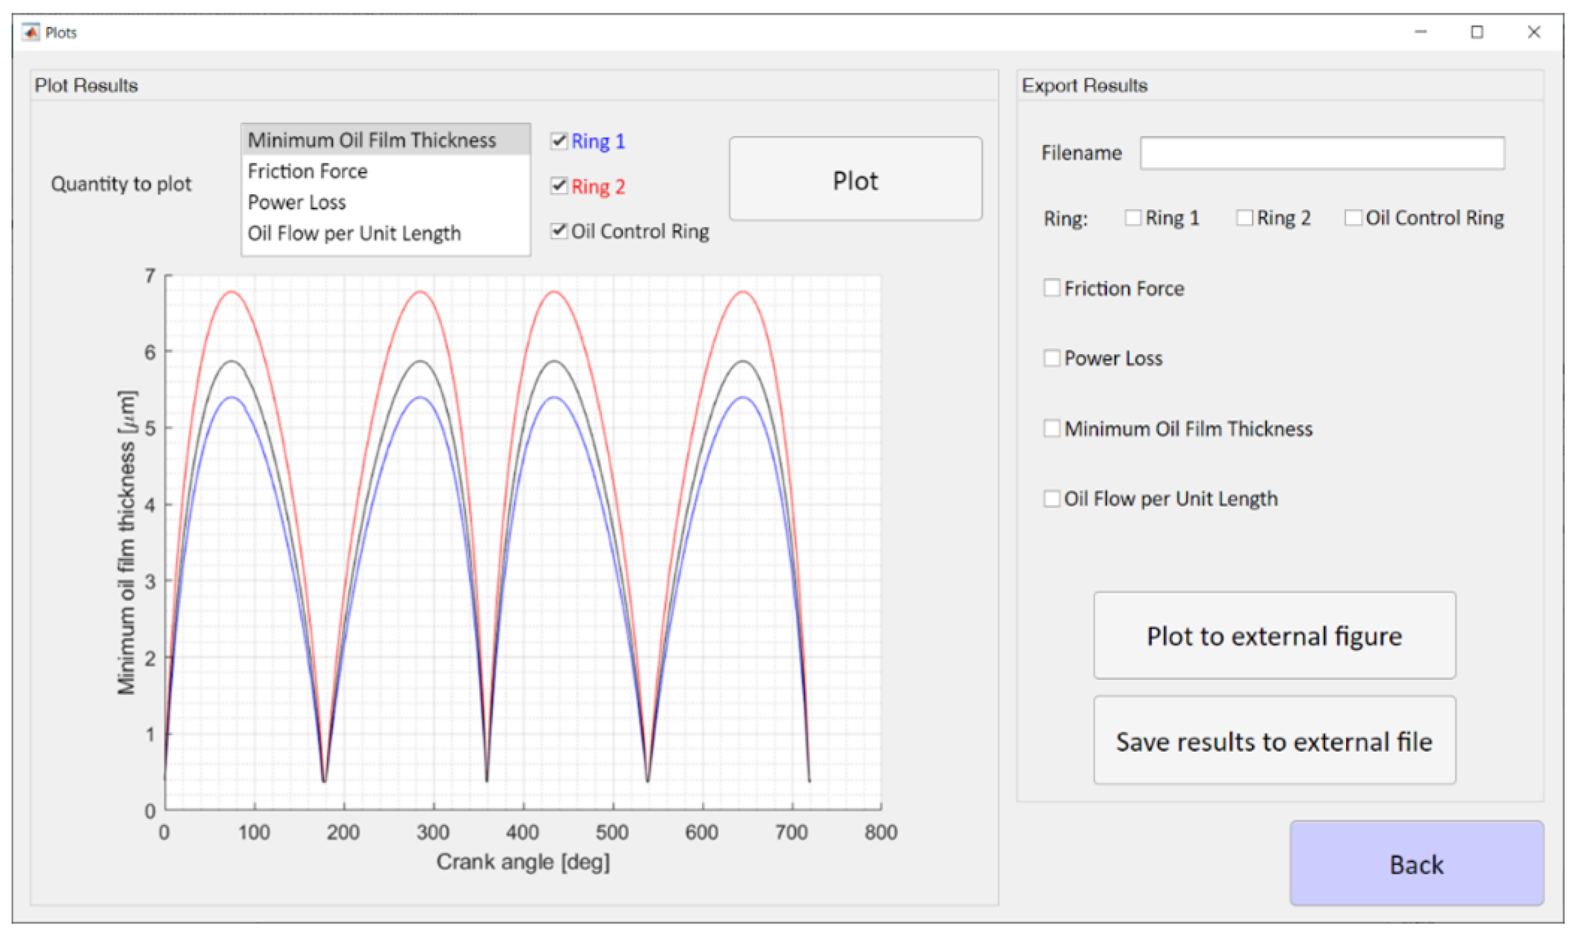The width and height of the screenshot is (1581, 940).
Task: Tick Minimum Oil Film Thickness export checkbox
Action: pyautogui.click(x=1052, y=428)
